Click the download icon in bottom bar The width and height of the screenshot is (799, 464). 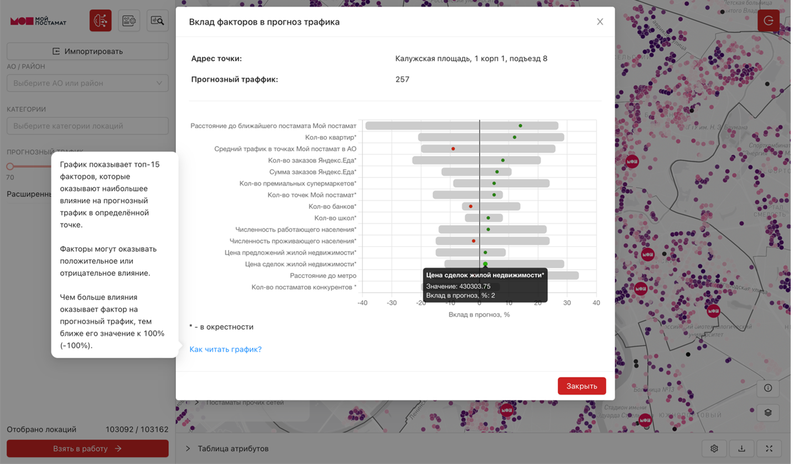tap(741, 449)
